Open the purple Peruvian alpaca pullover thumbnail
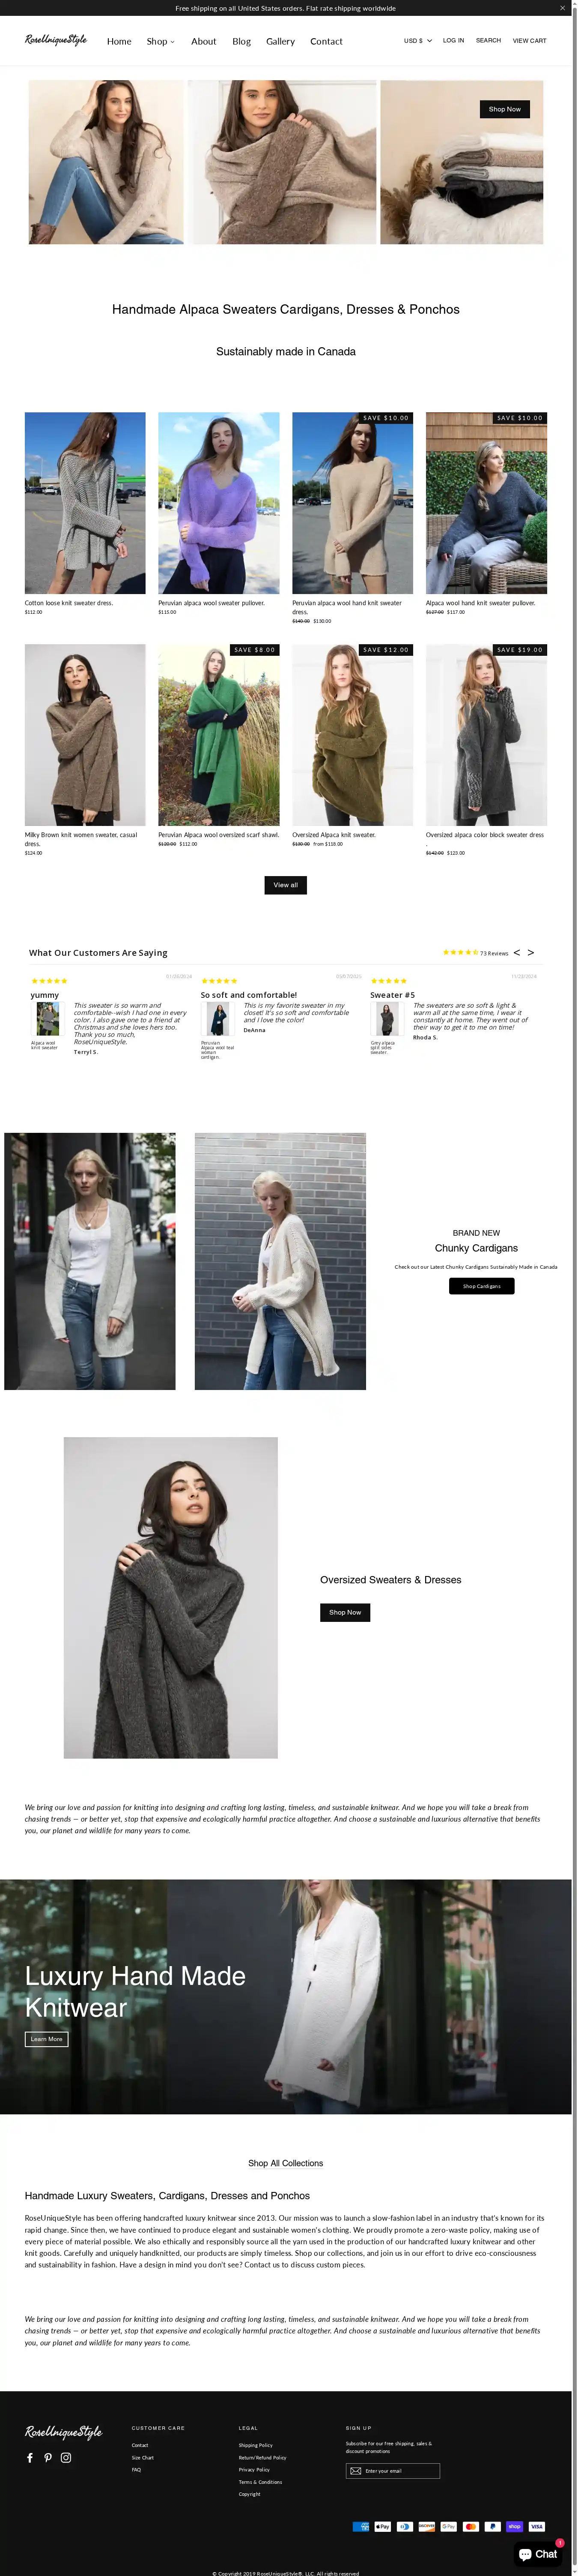 [219, 503]
